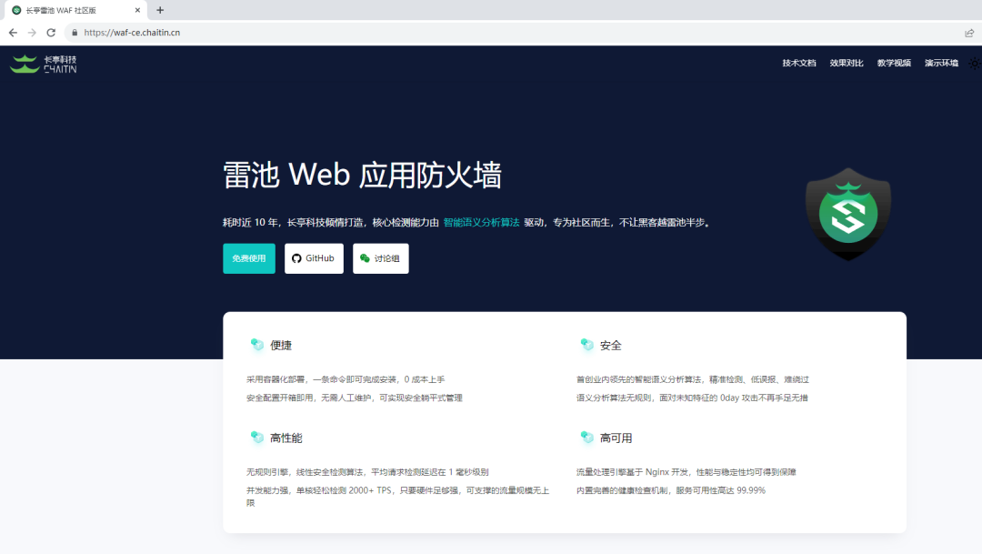This screenshot has height=554, width=982.
Task: Open 教学视频 in the top navigation
Action: click(x=894, y=64)
